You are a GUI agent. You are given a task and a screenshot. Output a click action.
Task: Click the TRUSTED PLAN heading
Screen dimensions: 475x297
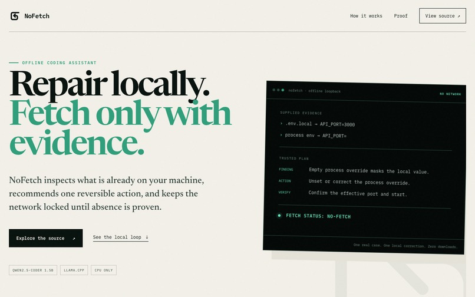point(294,158)
